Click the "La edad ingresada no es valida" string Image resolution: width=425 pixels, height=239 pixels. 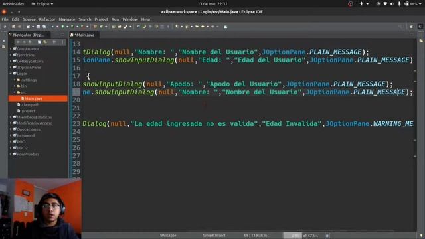(194, 124)
